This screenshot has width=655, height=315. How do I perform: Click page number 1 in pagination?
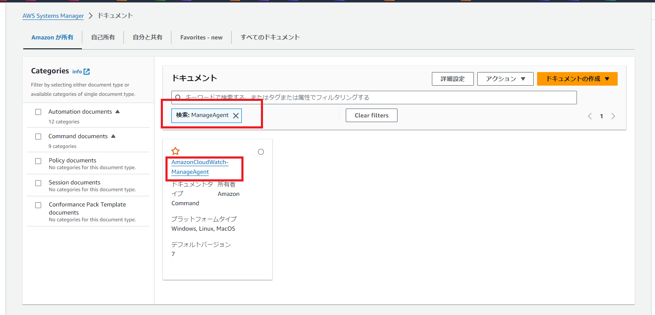(601, 116)
